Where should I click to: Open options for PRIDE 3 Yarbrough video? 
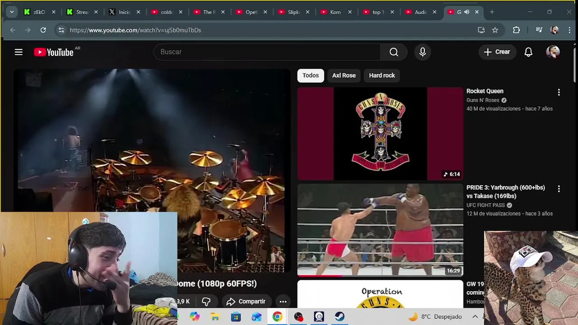point(559,189)
